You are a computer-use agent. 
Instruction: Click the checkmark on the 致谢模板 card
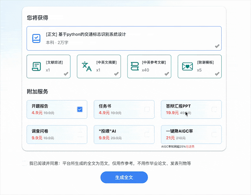pyautogui.click(x=217, y=74)
